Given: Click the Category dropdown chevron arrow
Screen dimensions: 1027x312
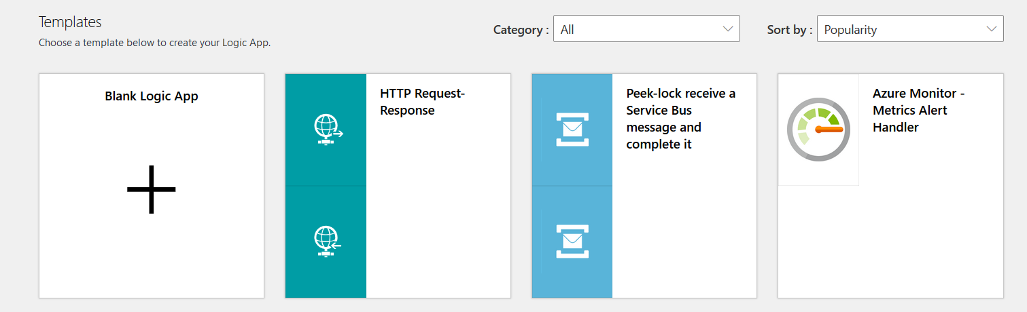Looking at the screenshot, I should click(x=728, y=29).
